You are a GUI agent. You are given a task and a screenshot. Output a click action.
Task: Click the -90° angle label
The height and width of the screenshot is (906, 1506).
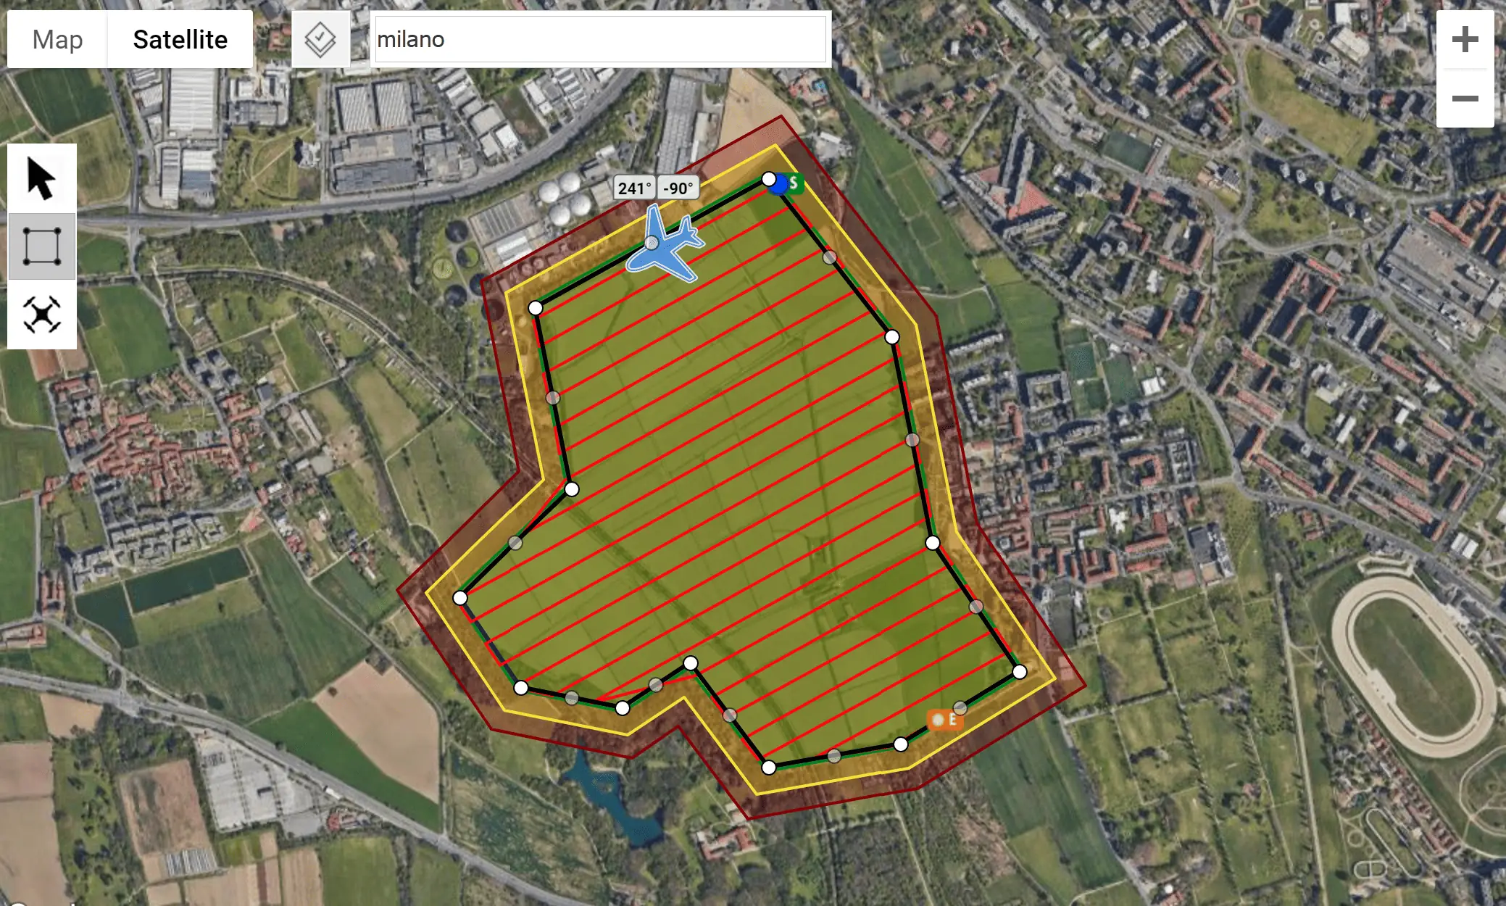click(x=678, y=188)
